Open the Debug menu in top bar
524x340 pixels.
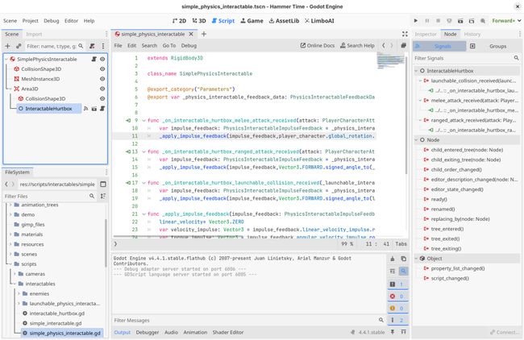pyautogui.click(x=51, y=21)
